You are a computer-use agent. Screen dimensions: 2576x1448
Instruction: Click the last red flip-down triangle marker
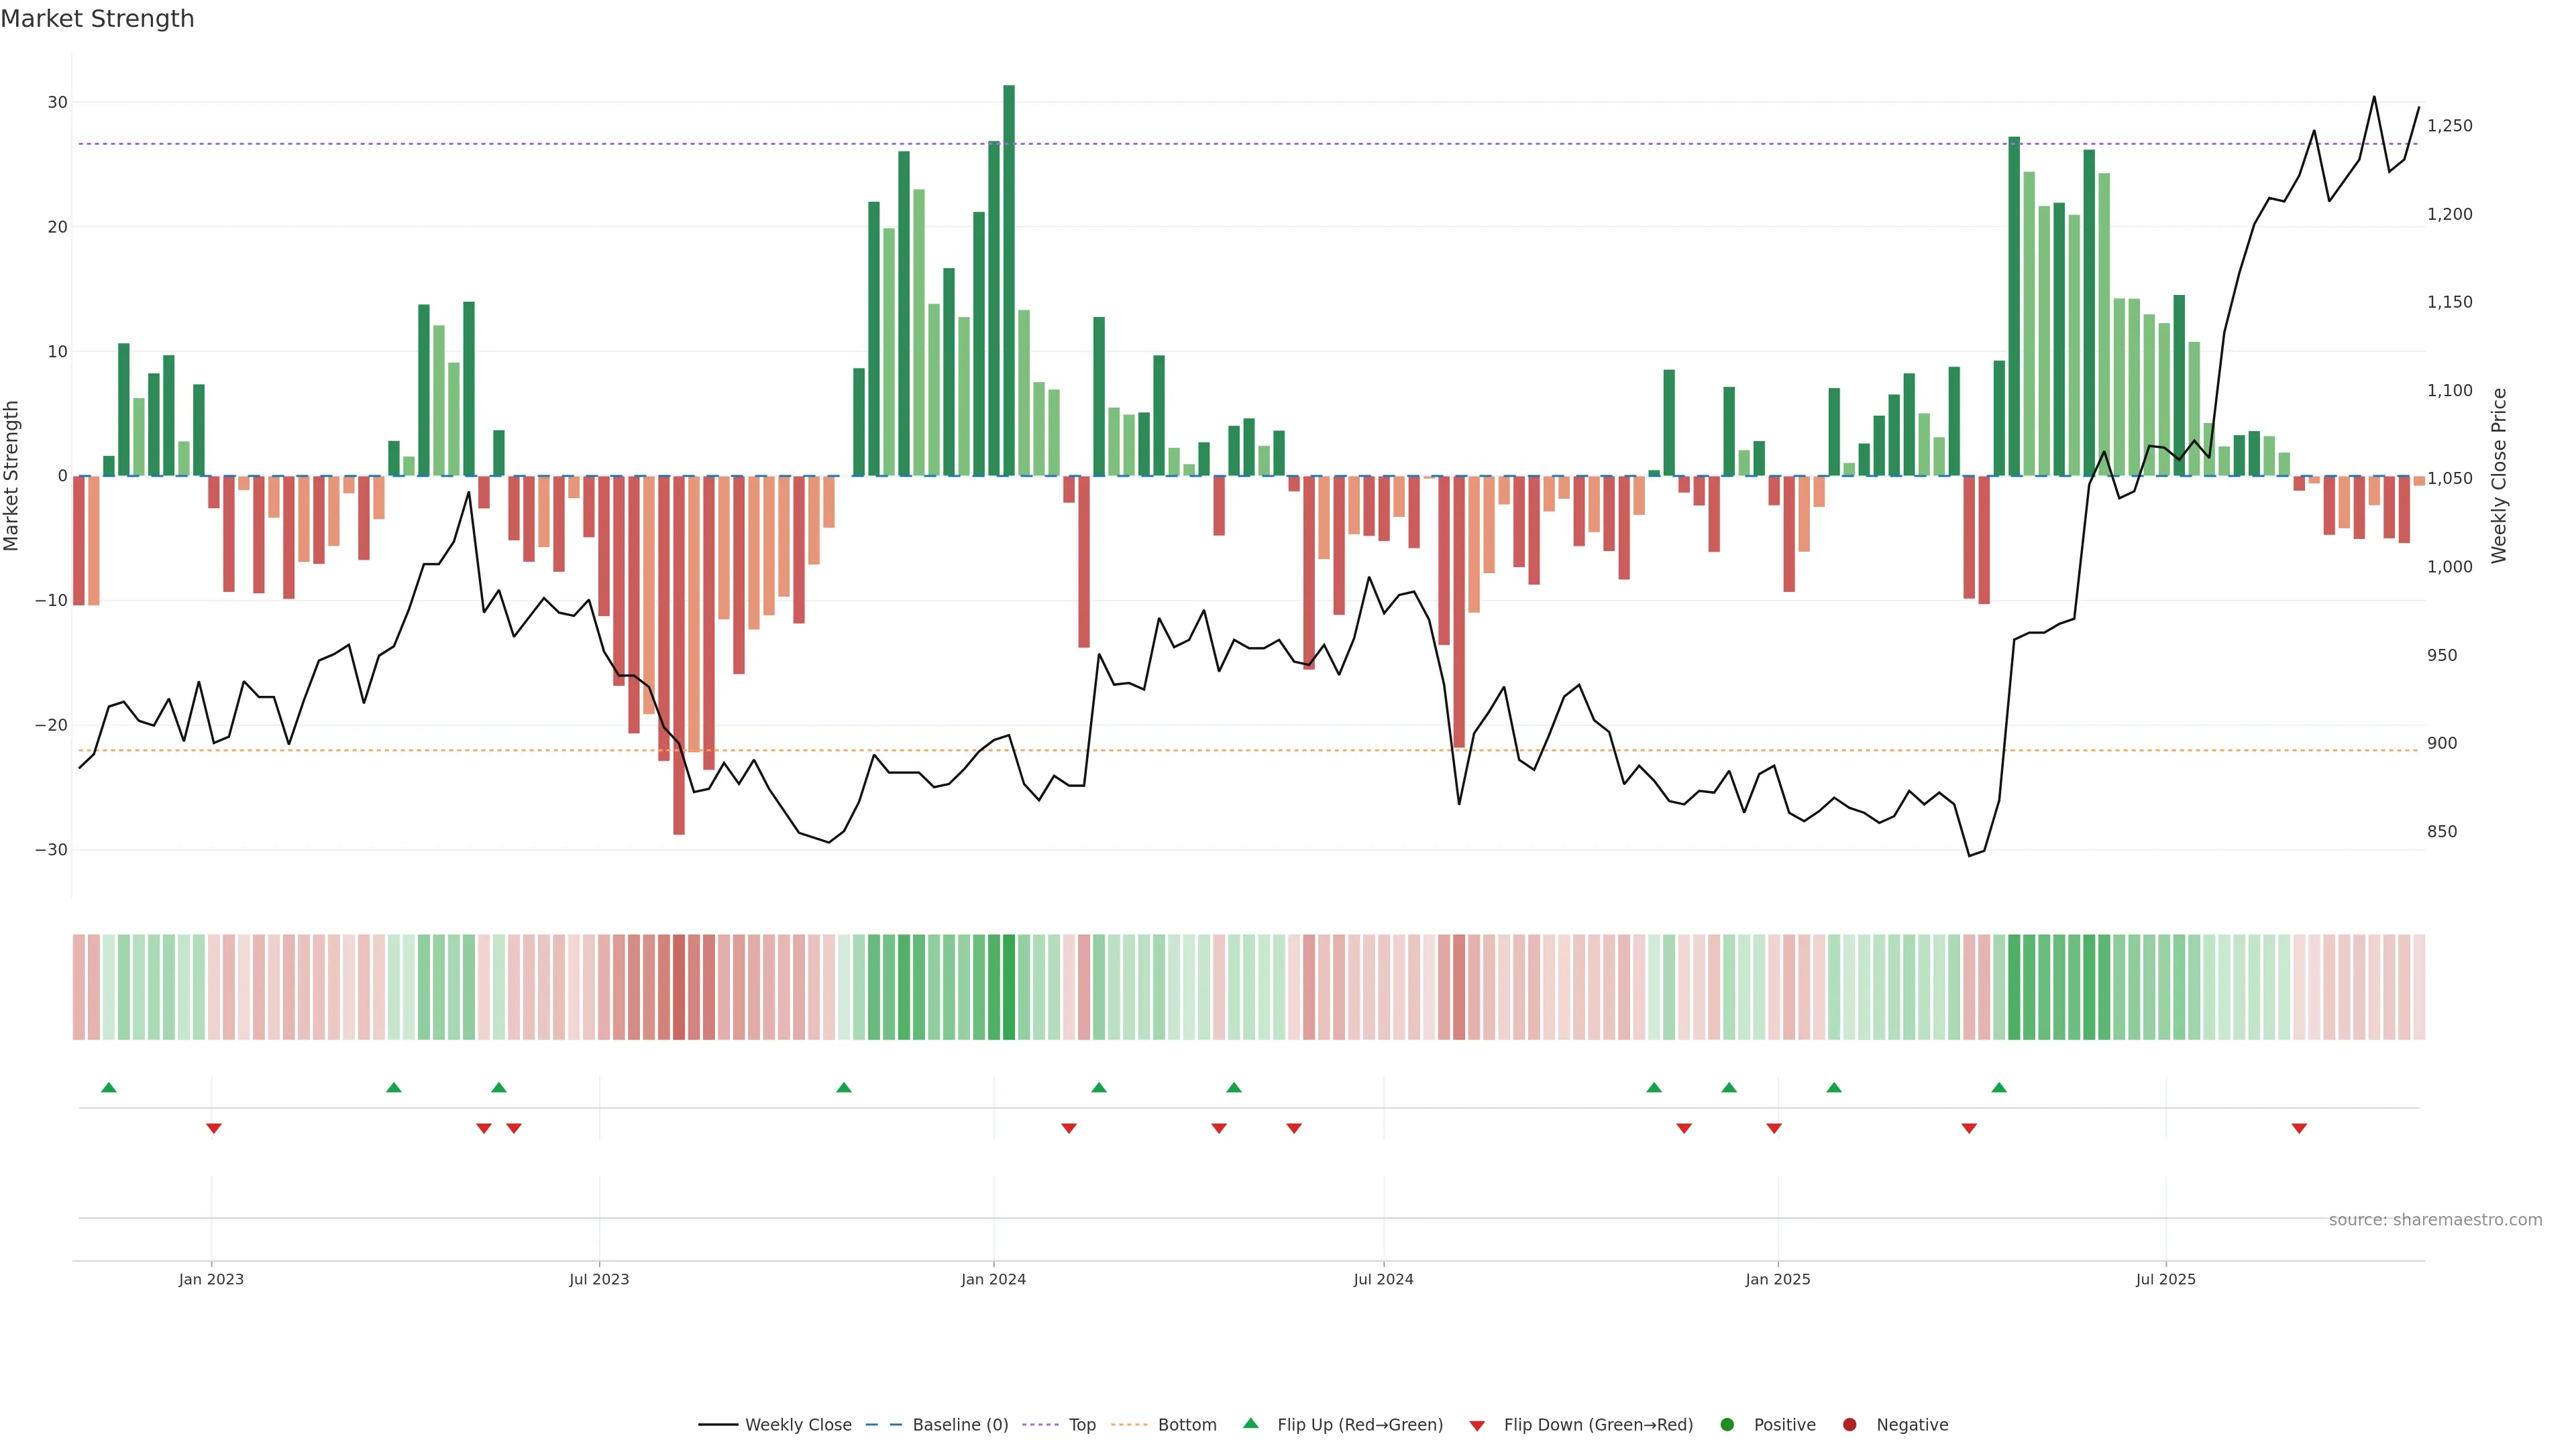[2299, 1128]
